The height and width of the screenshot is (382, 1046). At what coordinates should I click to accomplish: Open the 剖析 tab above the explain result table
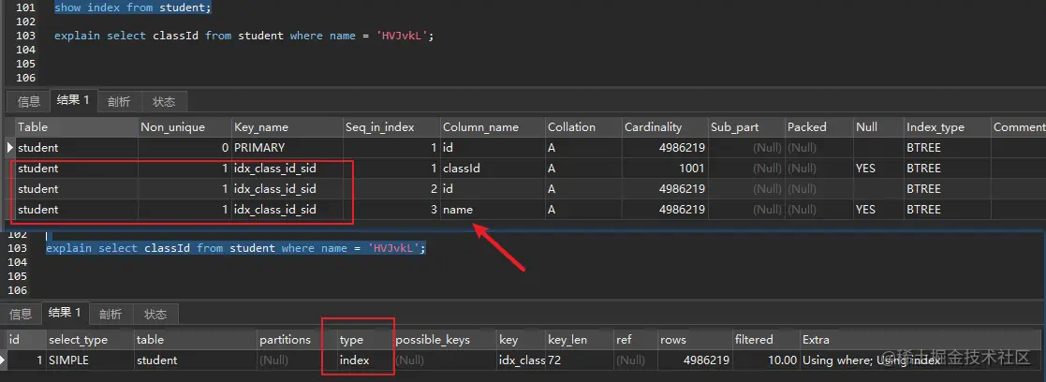tap(110, 314)
